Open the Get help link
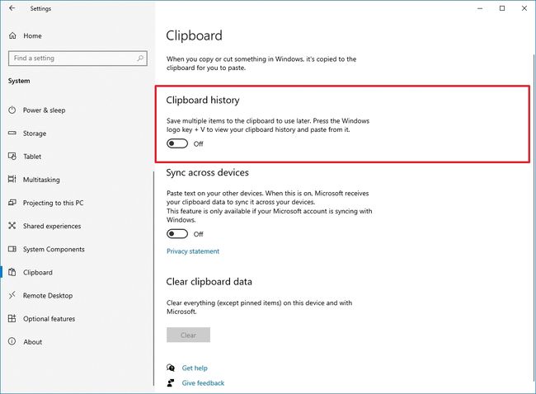This screenshot has width=536, height=394. (x=195, y=368)
